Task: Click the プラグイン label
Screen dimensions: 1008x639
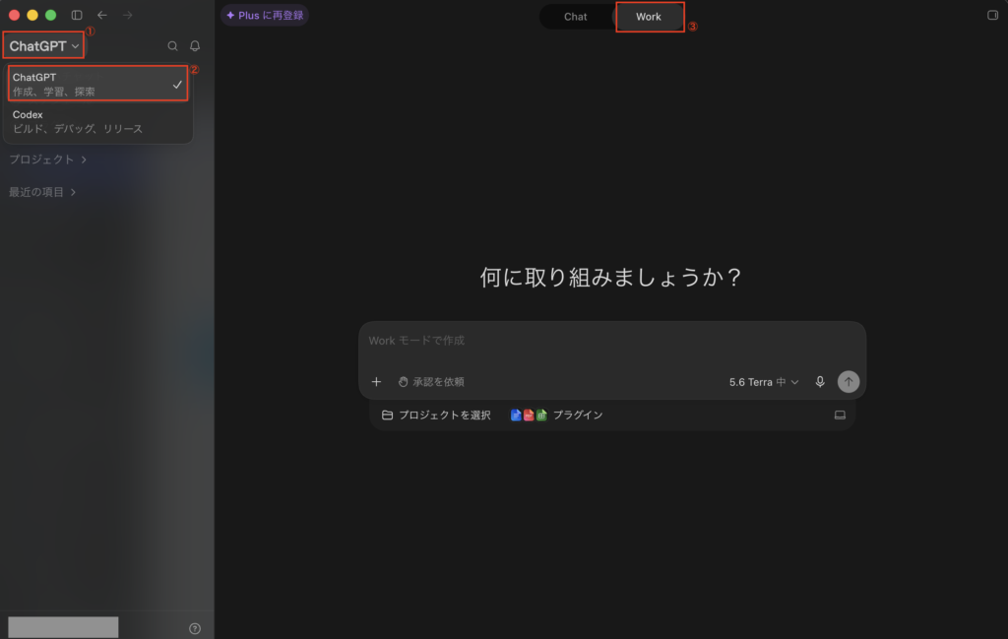Action: coord(578,415)
